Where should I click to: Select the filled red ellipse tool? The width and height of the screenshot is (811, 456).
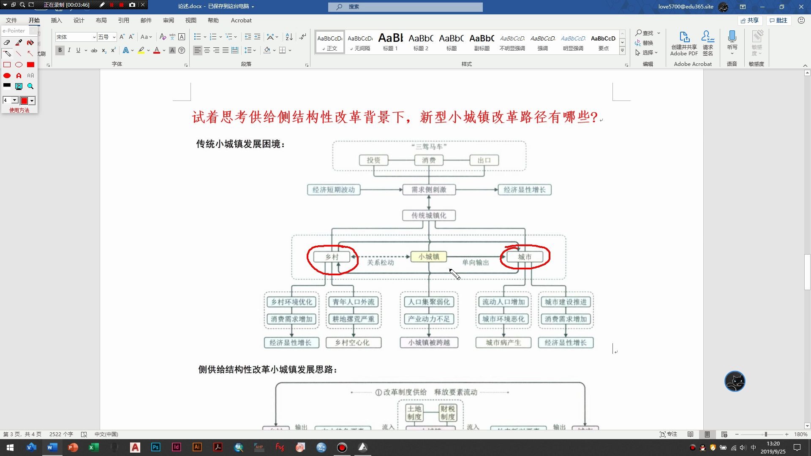pyautogui.click(x=7, y=76)
